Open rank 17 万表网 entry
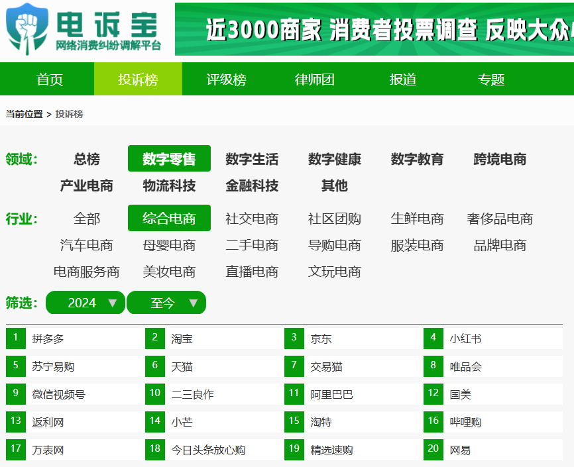Viewport: 574px width, 467px height. [75, 449]
